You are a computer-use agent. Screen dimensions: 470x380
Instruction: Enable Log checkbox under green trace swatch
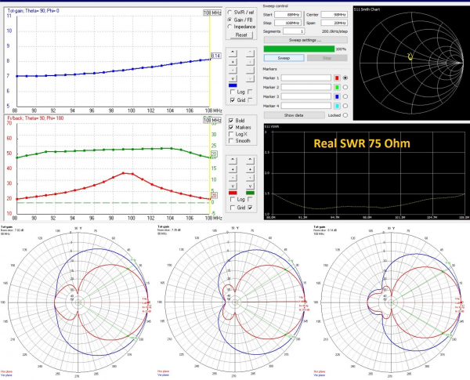tap(251, 200)
